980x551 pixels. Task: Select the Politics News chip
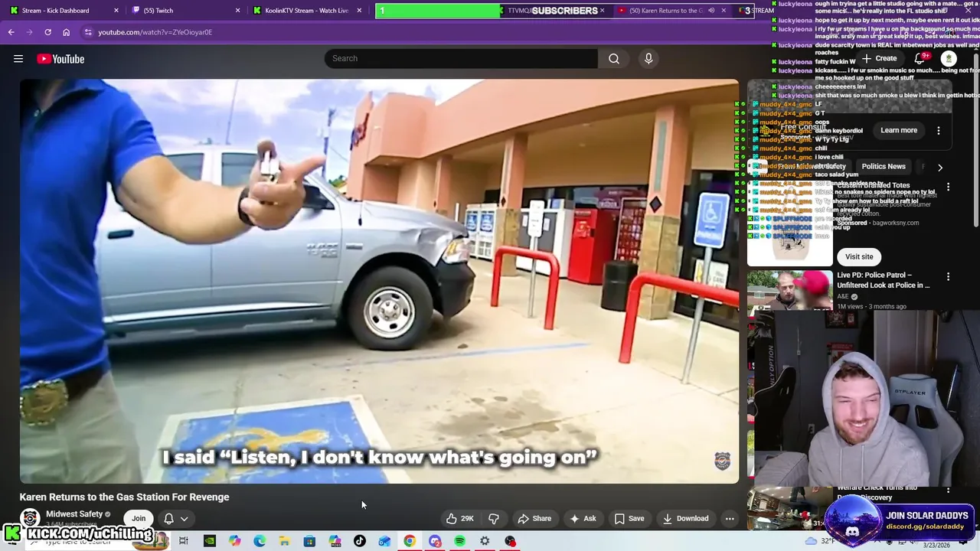pos(884,166)
